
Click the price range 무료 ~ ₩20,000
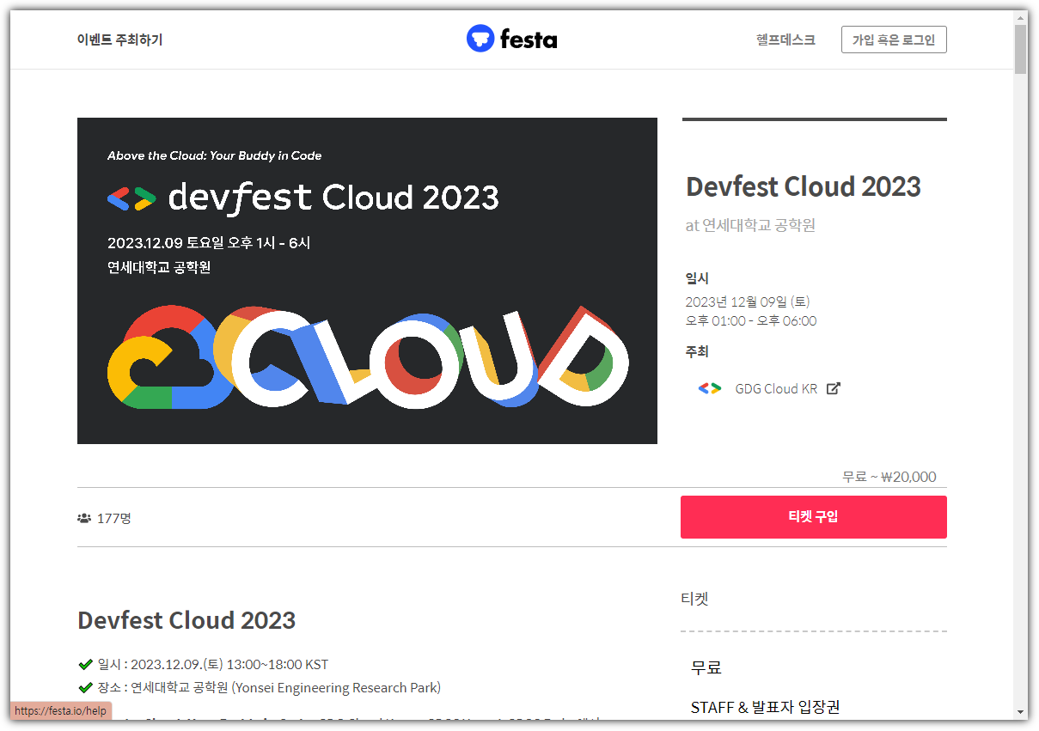click(x=889, y=477)
